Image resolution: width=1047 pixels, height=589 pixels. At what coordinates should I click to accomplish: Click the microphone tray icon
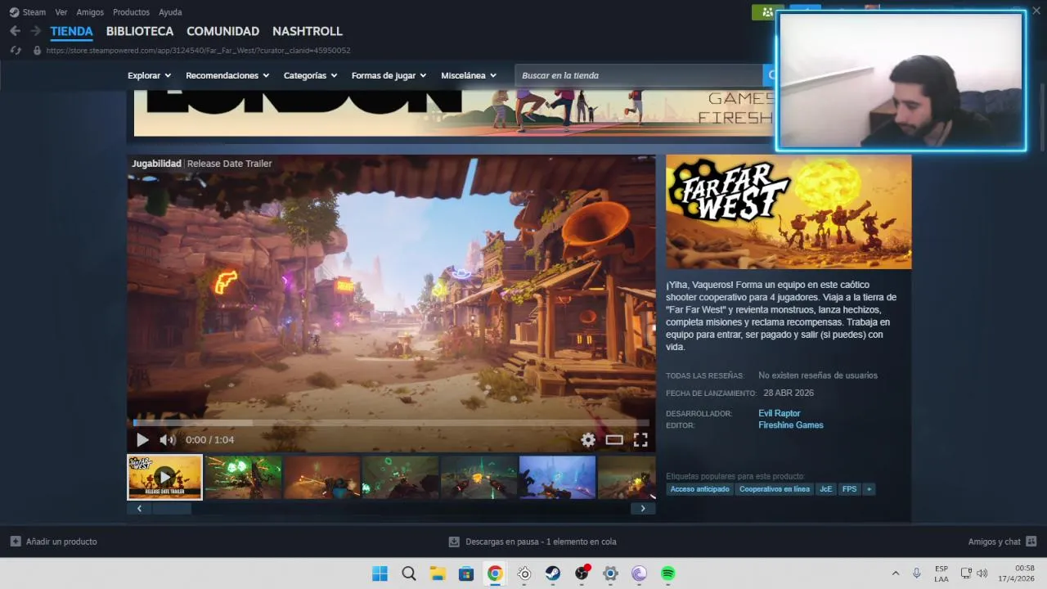[917, 573]
